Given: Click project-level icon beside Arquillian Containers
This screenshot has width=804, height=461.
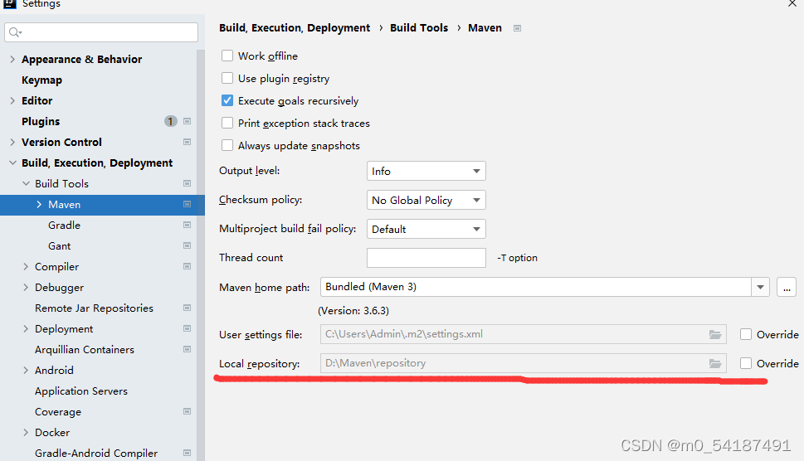Looking at the screenshot, I should coord(188,349).
